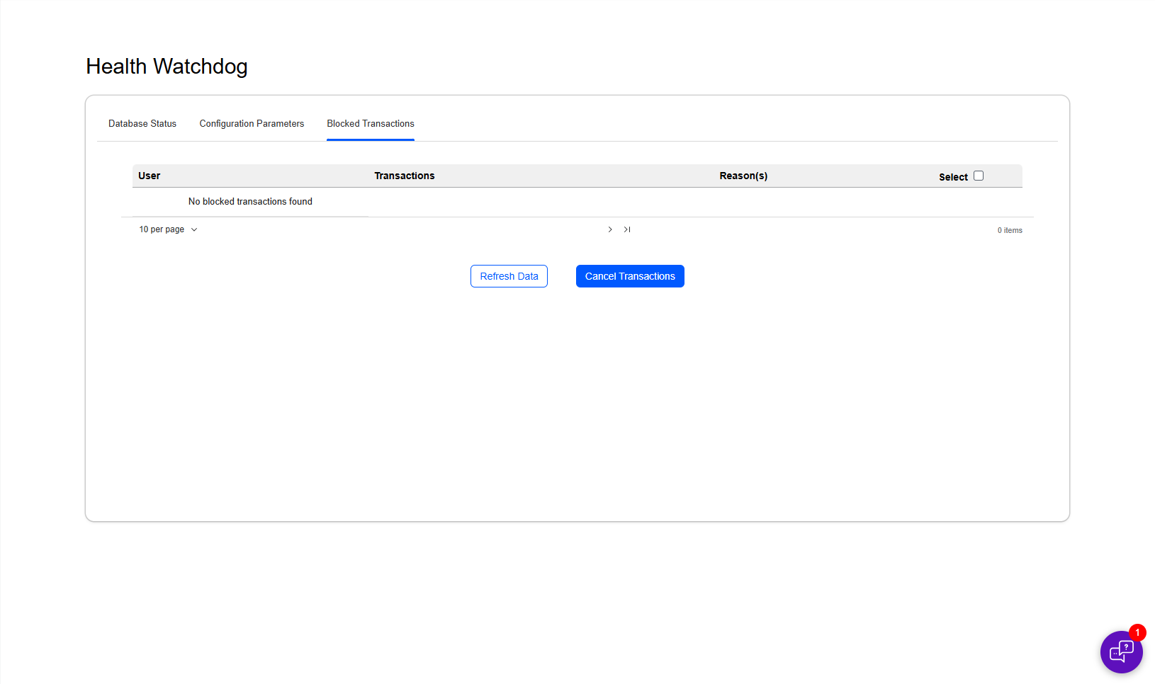This screenshot has width=1155, height=684.
Task: Click the User column header
Action: pyautogui.click(x=150, y=176)
